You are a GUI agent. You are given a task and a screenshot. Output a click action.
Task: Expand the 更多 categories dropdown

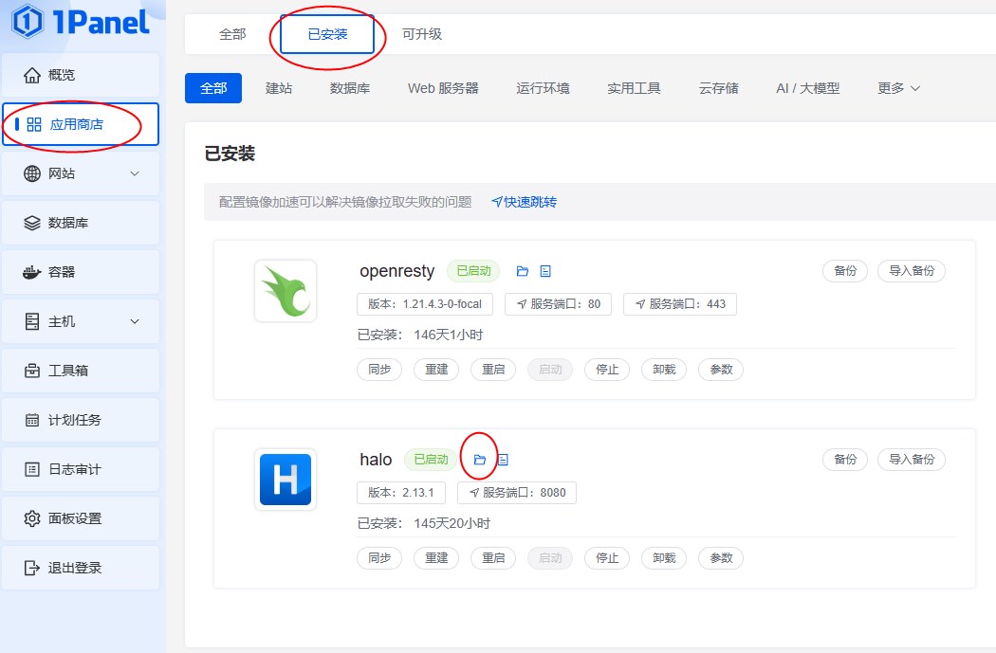click(899, 88)
